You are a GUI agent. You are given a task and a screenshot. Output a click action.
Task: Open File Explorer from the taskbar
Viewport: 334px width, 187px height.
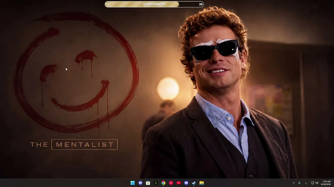pyautogui.click(x=202, y=183)
